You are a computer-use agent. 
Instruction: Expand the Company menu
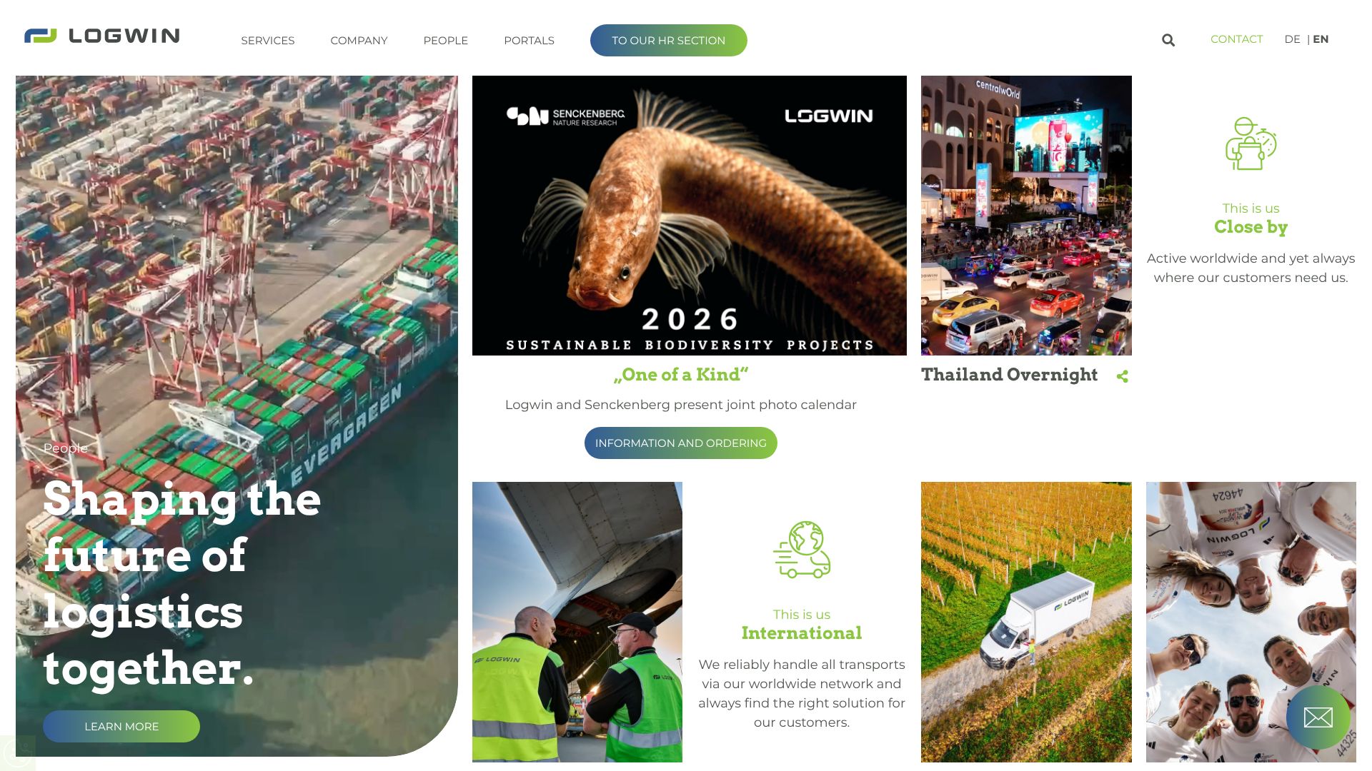pos(359,41)
